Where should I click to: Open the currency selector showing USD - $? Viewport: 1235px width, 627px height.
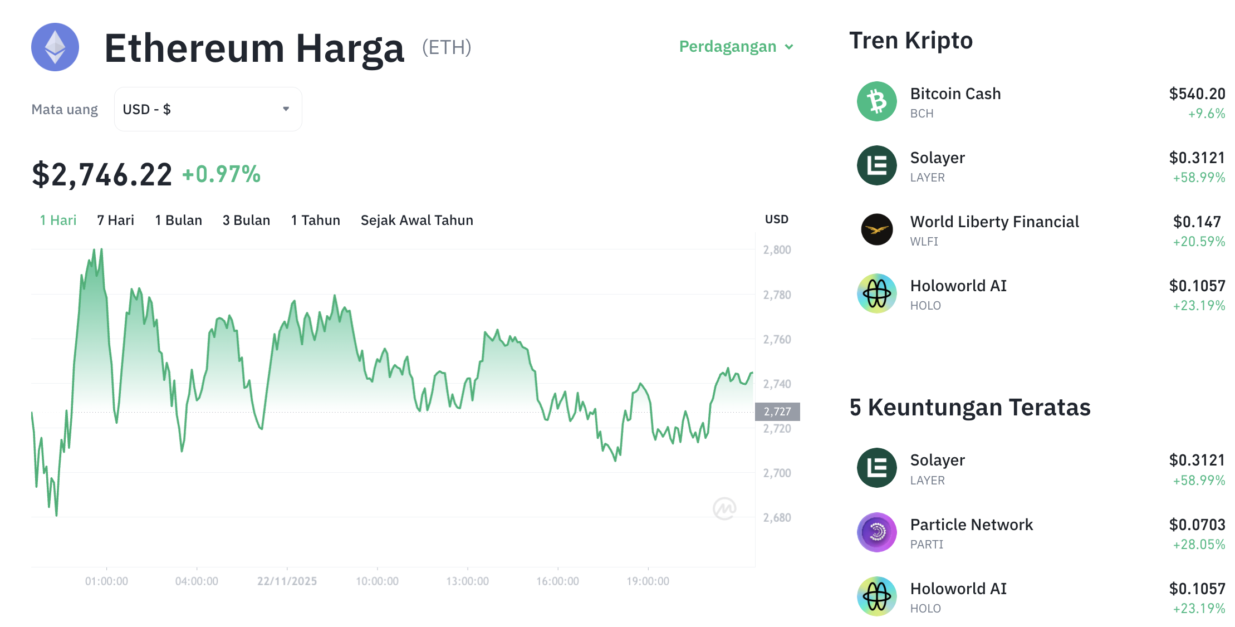coord(207,109)
